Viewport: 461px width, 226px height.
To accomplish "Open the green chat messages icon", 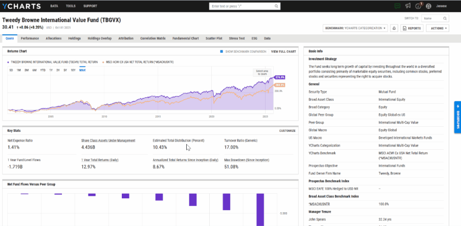I will coord(398,6).
